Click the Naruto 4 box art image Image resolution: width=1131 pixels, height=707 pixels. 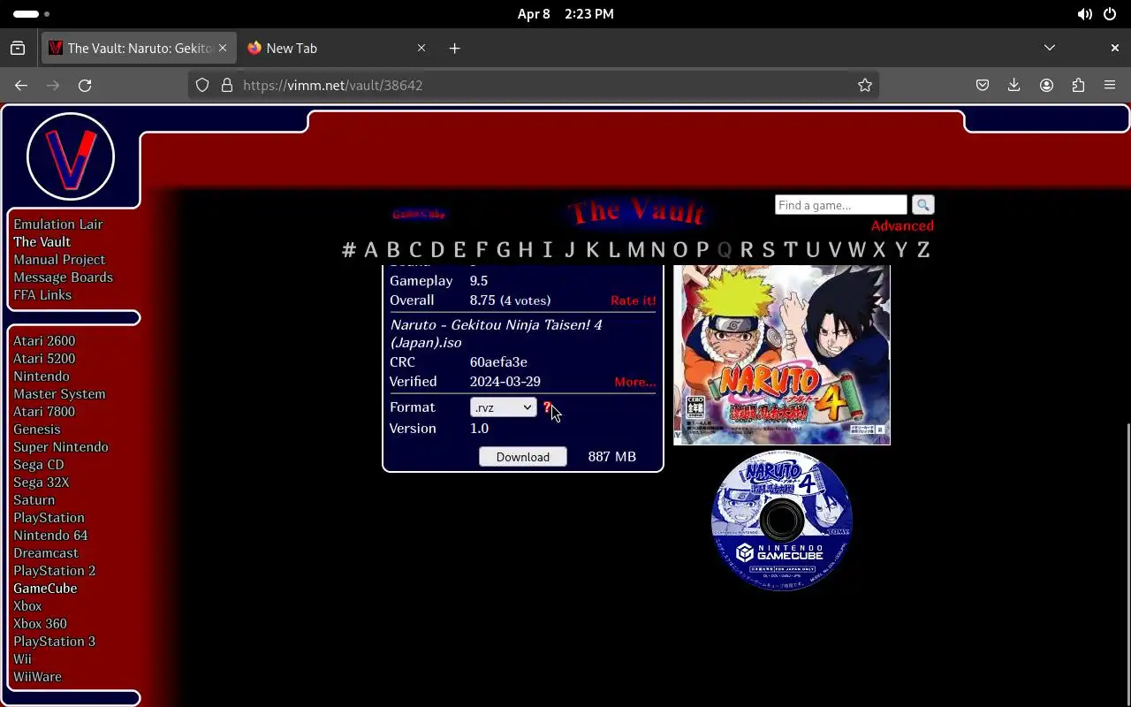click(782, 354)
